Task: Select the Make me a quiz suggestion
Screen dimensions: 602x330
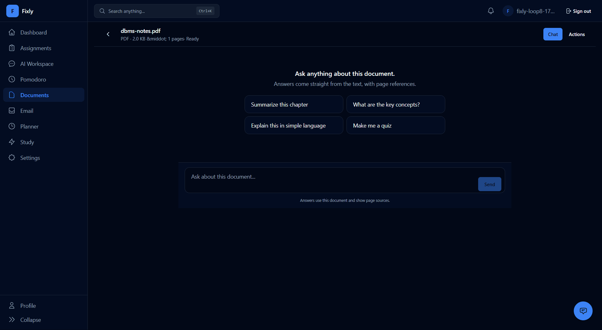Action: point(396,125)
